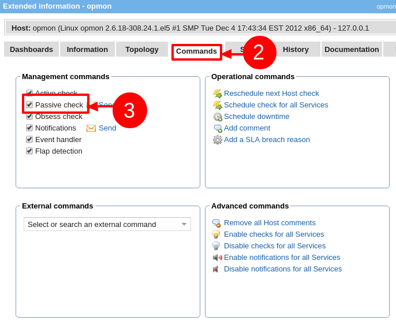This screenshot has height=324, width=396.
Task: Disable the Flap detection checkbox
Action: [29, 151]
